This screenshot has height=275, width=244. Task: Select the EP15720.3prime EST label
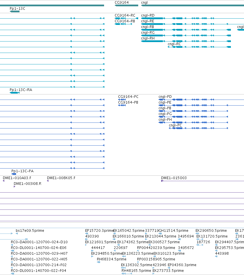pyautogui.click(x=99, y=230)
